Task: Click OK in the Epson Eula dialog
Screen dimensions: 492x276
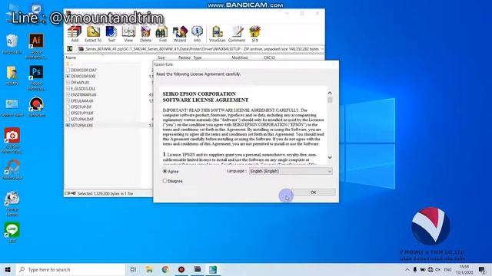Action: coord(313,192)
